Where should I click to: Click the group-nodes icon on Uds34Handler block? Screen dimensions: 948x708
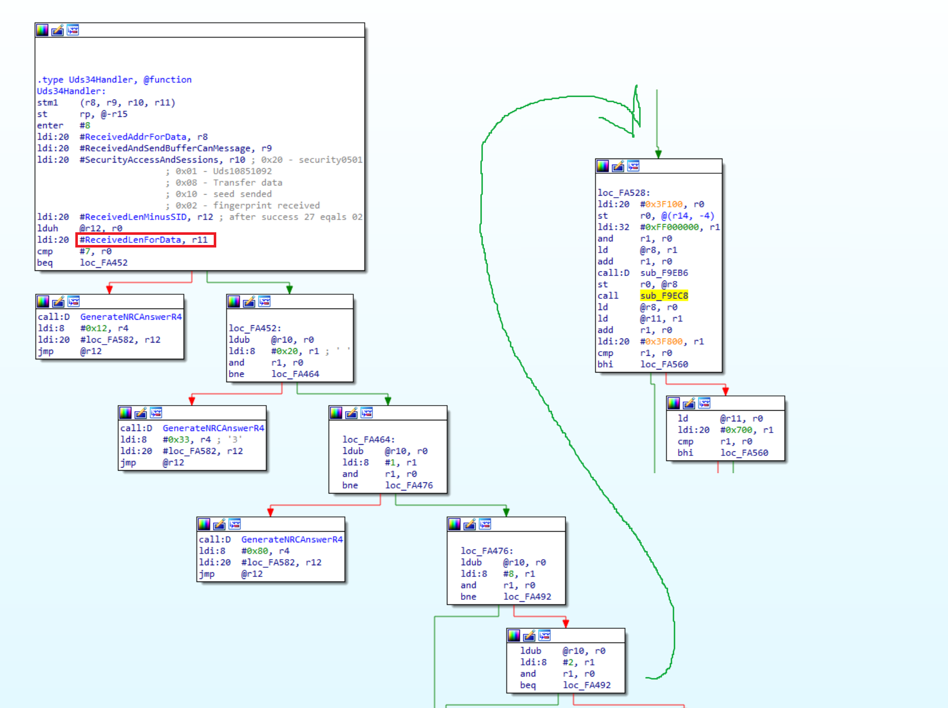73,30
